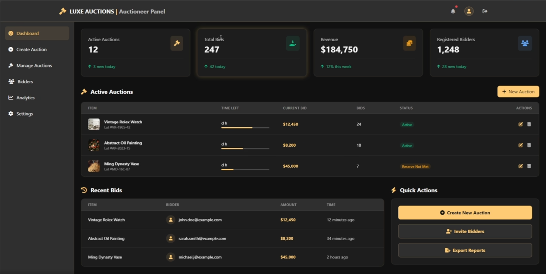Click the logout icon in header
The width and height of the screenshot is (546, 274).
pos(485,11)
